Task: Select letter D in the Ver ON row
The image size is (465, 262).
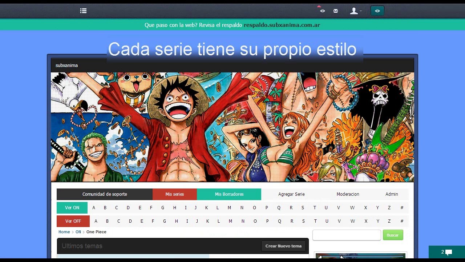Action: (x=128, y=208)
